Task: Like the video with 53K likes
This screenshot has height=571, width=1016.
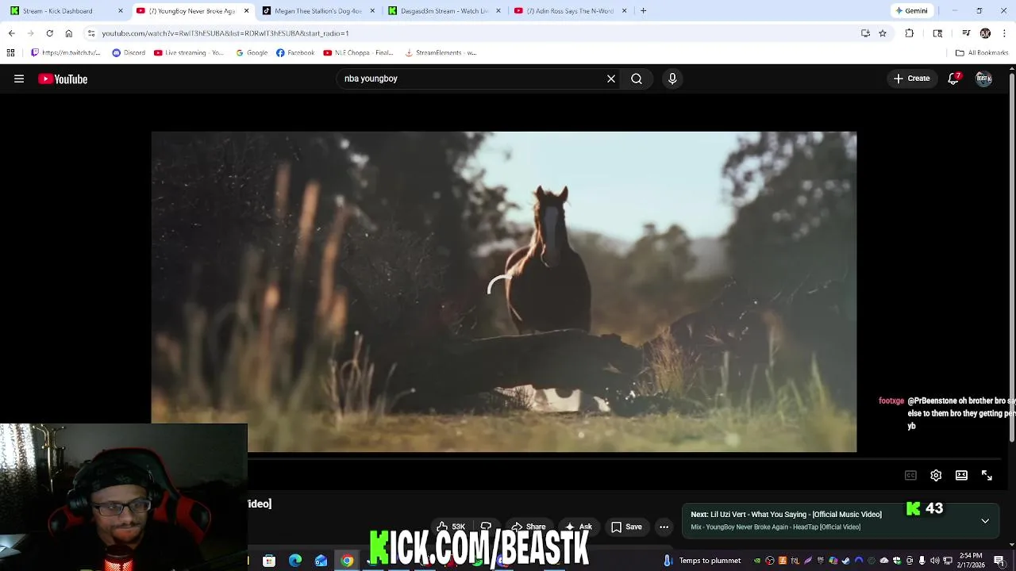Action: (x=451, y=527)
